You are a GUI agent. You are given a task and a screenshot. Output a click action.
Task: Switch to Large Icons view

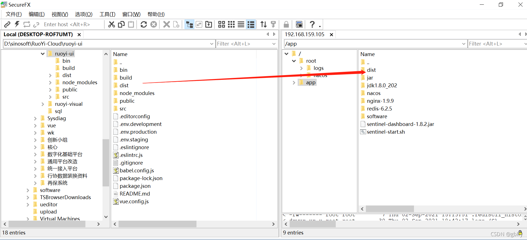pos(222,24)
